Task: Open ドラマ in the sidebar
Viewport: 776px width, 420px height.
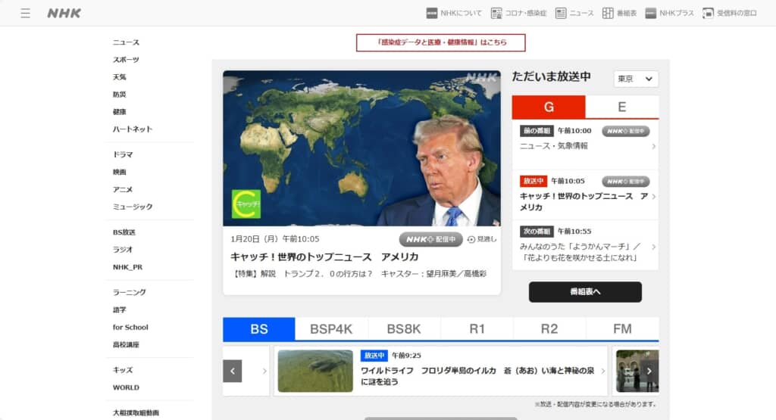Action: (x=123, y=154)
